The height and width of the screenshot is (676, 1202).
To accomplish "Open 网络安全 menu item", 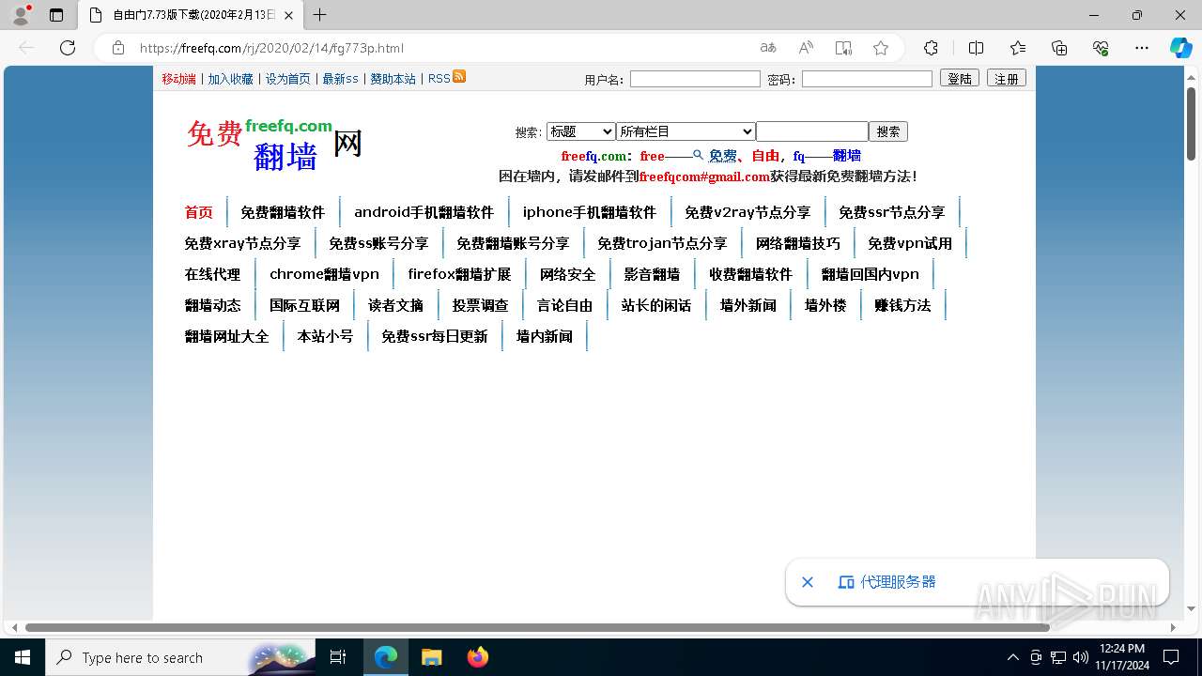I will click(567, 274).
